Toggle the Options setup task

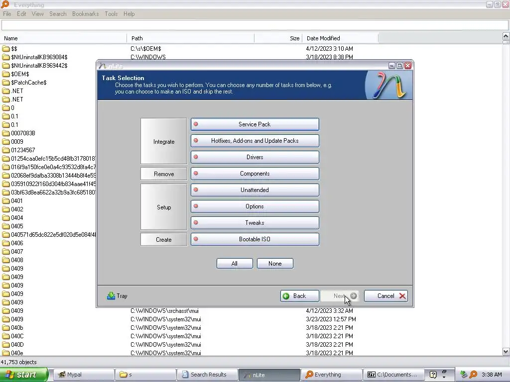[x=255, y=206]
